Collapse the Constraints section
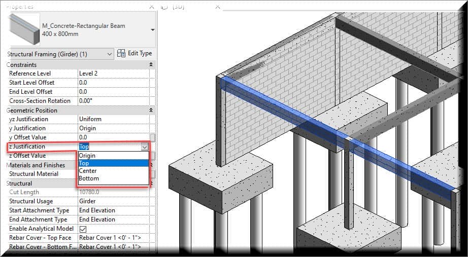This screenshot has width=468, height=257. (151, 65)
